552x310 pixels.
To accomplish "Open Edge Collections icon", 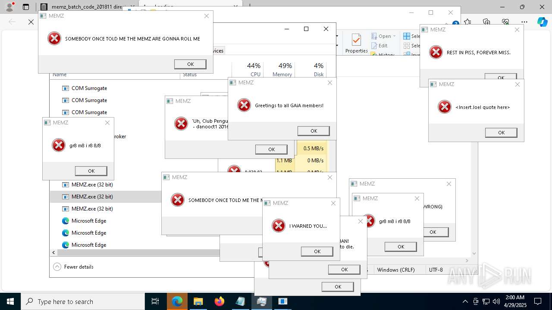I will click(486, 22).
